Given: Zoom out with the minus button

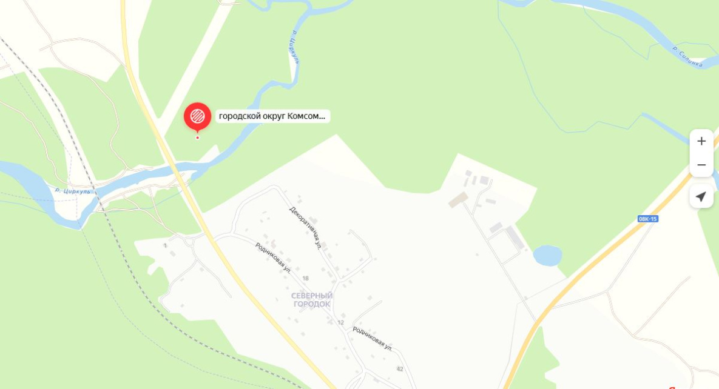Looking at the screenshot, I should [701, 165].
